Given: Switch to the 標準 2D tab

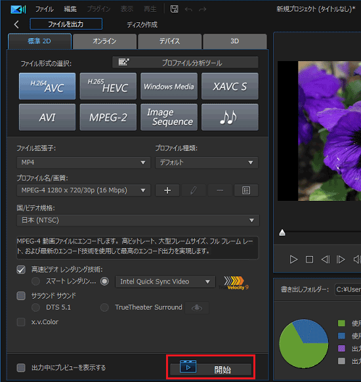Looking at the screenshot, I should pyautogui.click(x=39, y=41).
